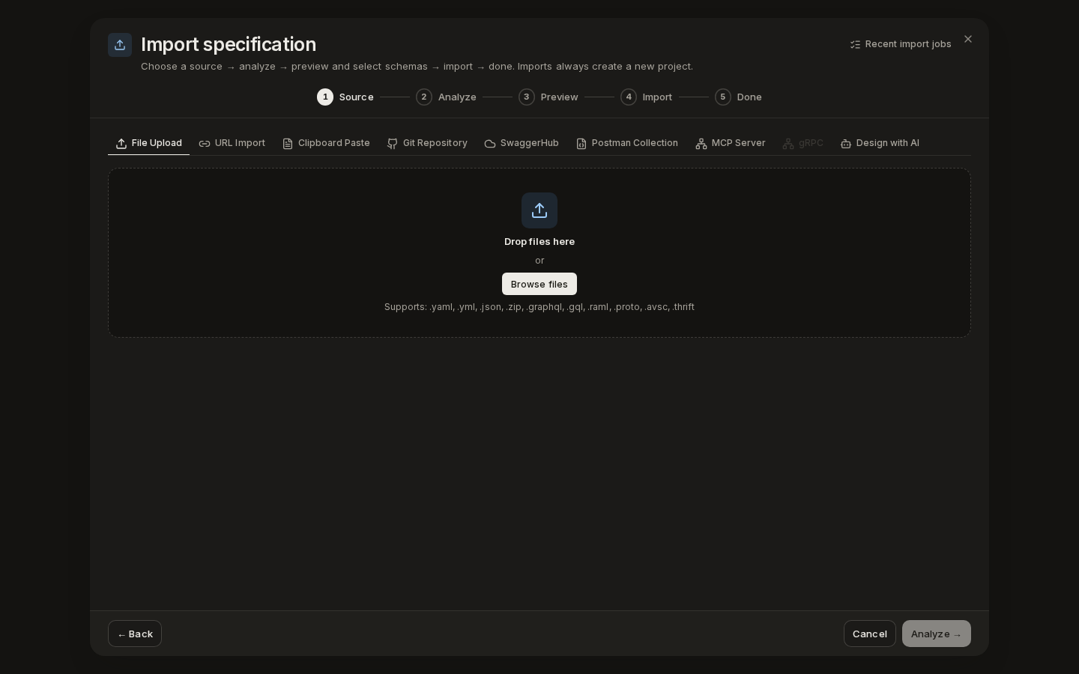Click the Back button

[135, 634]
